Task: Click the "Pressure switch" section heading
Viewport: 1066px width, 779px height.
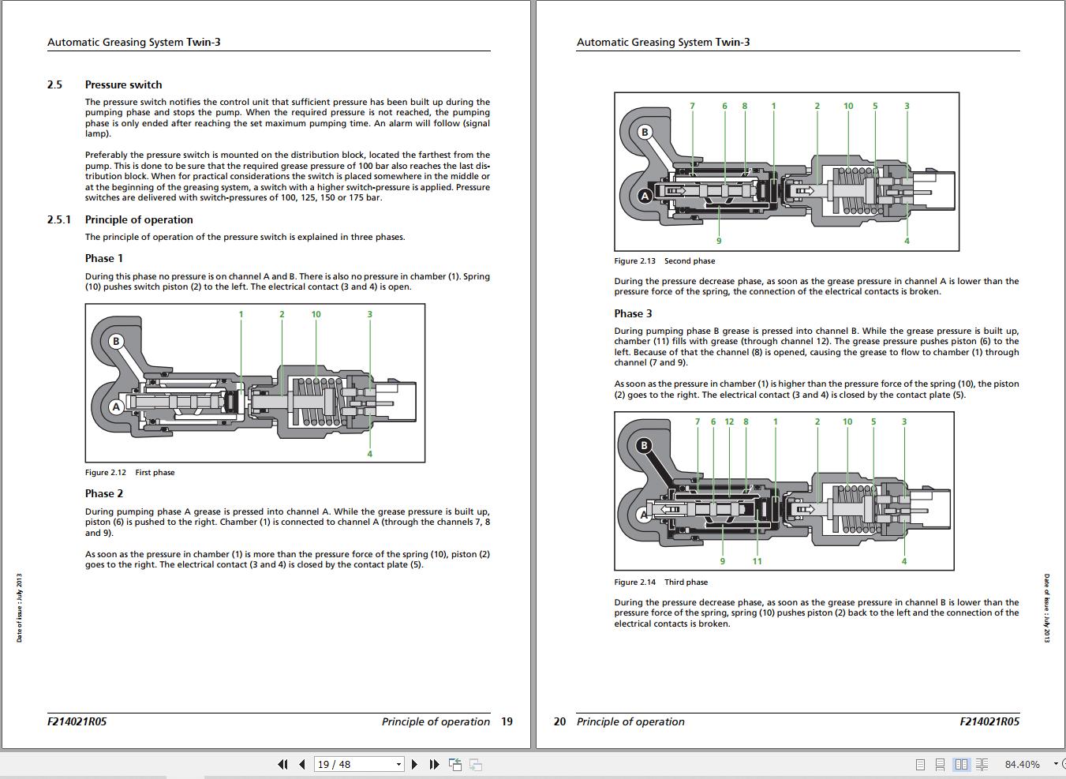Action: (x=123, y=84)
